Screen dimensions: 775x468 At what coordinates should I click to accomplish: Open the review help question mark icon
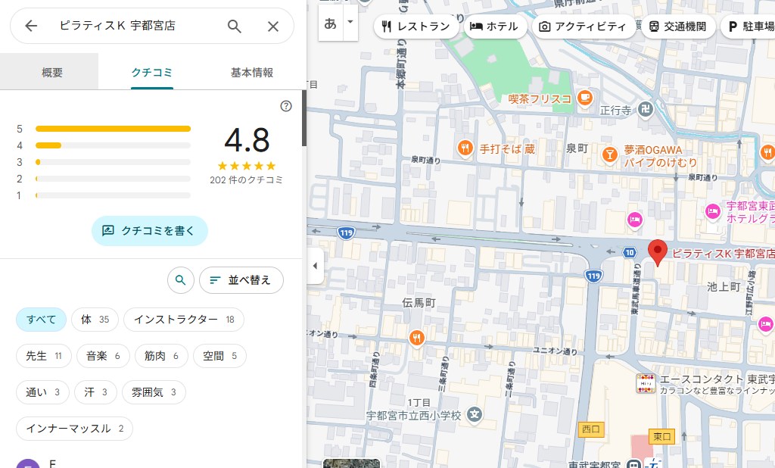click(286, 106)
